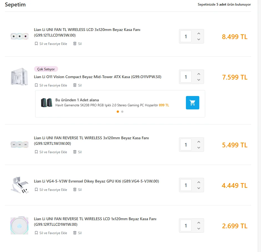Increase quantity of UNI FAN REVERSE LCD 1x120mm

click(x=199, y=223)
